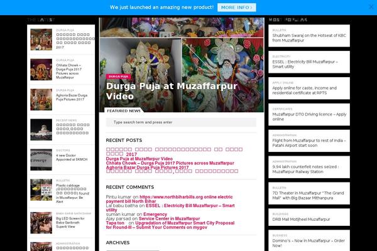
Task: Click the CERTIFICATES category label
Action: pos(282,109)
